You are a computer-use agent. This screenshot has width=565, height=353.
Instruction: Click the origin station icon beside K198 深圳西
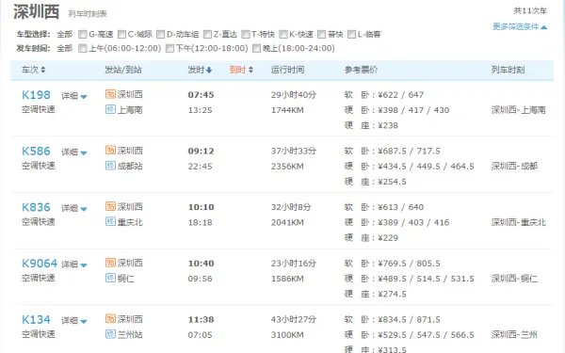(110, 94)
